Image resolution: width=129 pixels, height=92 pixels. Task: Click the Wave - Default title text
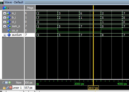(14, 2)
